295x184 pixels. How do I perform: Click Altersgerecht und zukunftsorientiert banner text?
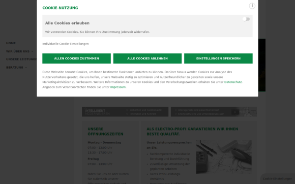tap(199, 110)
